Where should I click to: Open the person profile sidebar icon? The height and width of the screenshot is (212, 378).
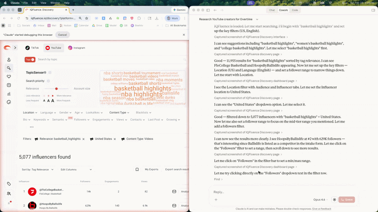[9, 60]
